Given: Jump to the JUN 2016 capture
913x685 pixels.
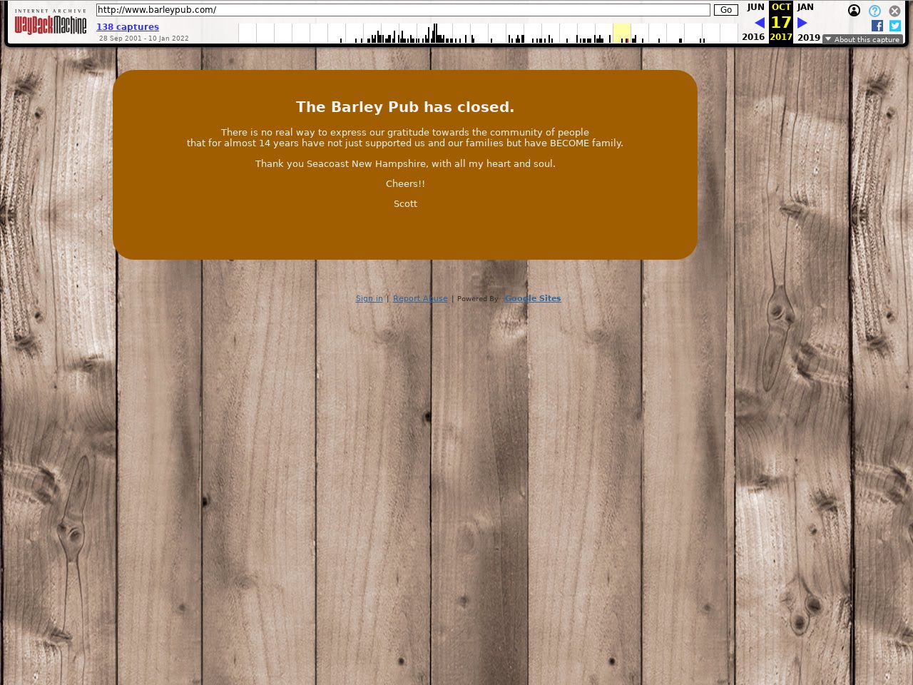Looking at the screenshot, I should 755,7.
